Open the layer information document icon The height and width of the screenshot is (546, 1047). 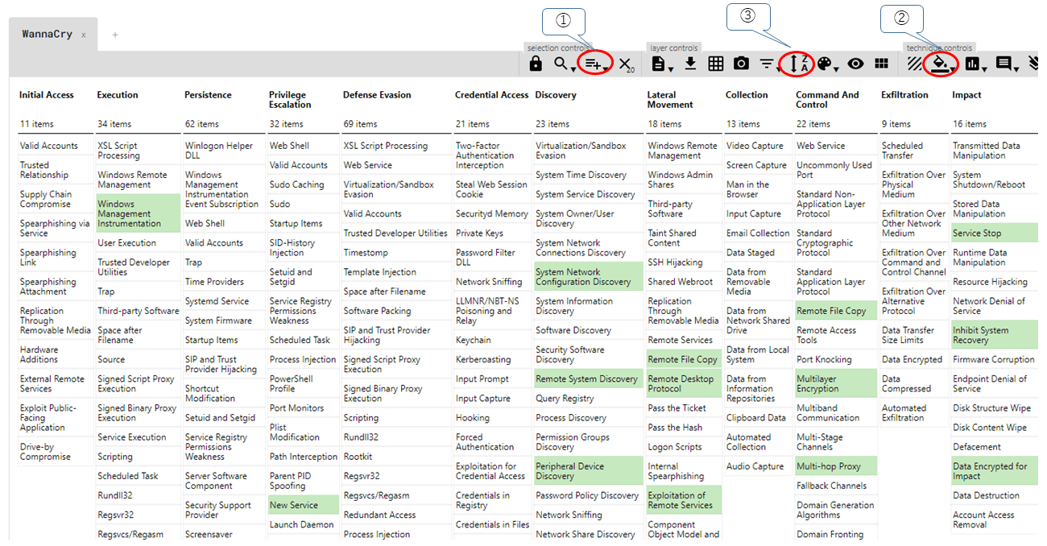tap(659, 64)
